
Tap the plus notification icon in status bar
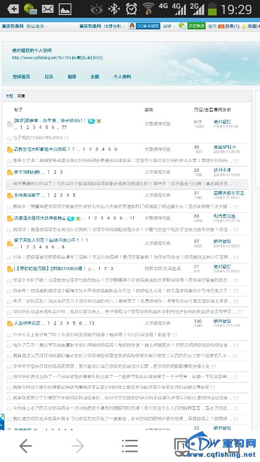13,9
